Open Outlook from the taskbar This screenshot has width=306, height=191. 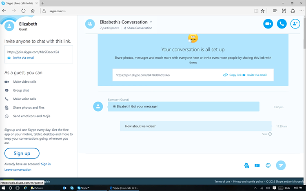click(64, 188)
